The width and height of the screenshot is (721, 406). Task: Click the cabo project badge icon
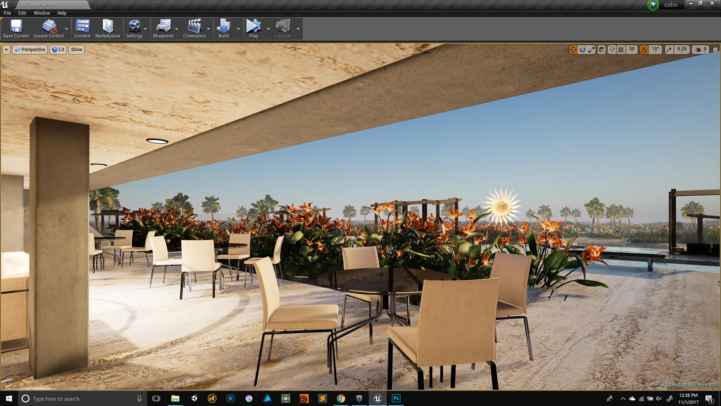[653, 5]
